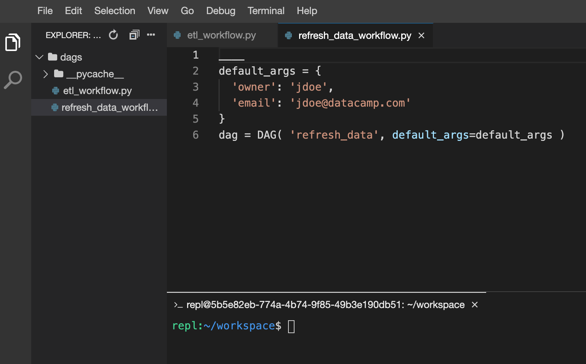Switch to the etl_workflow.py tab
586x364 pixels.
tap(222, 35)
